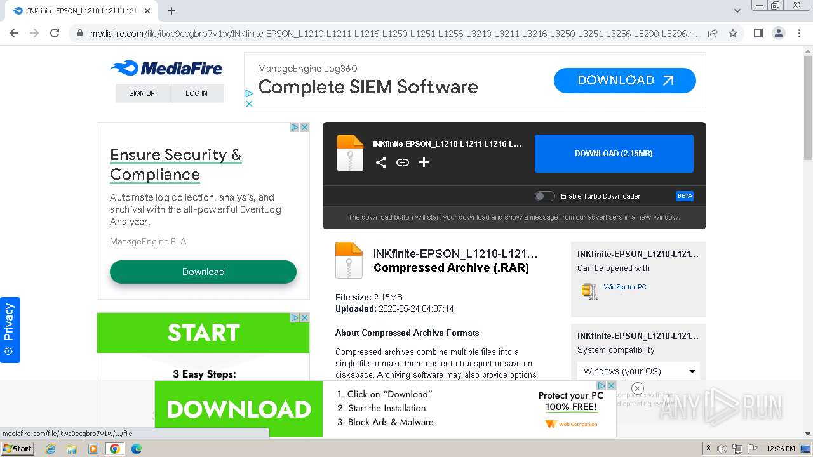
Task: Expand the tab search chevron
Action: coord(737,11)
